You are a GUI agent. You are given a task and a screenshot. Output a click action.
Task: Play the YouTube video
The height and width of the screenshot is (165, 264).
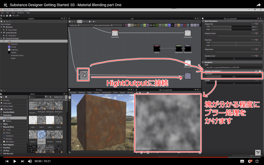(x=15, y=161)
